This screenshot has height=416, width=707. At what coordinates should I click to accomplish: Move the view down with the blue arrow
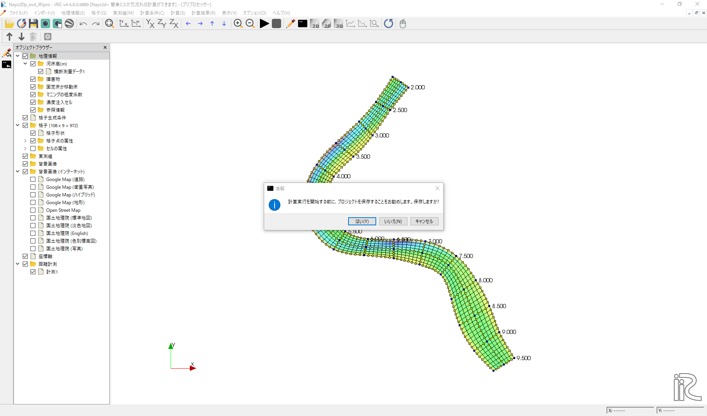tap(224, 24)
